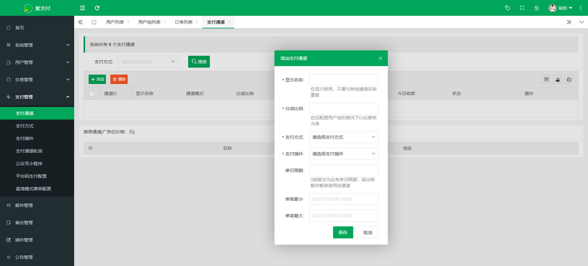Select the 支付通道 tab
Image resolution: width=588 pixels, height=266 pixels.
(216, 22)
